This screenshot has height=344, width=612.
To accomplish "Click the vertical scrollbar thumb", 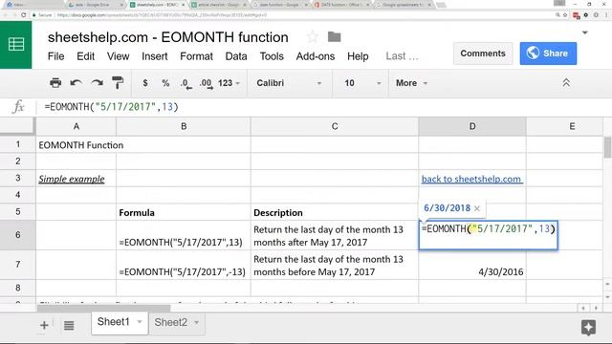I will (x=607, y=147).
